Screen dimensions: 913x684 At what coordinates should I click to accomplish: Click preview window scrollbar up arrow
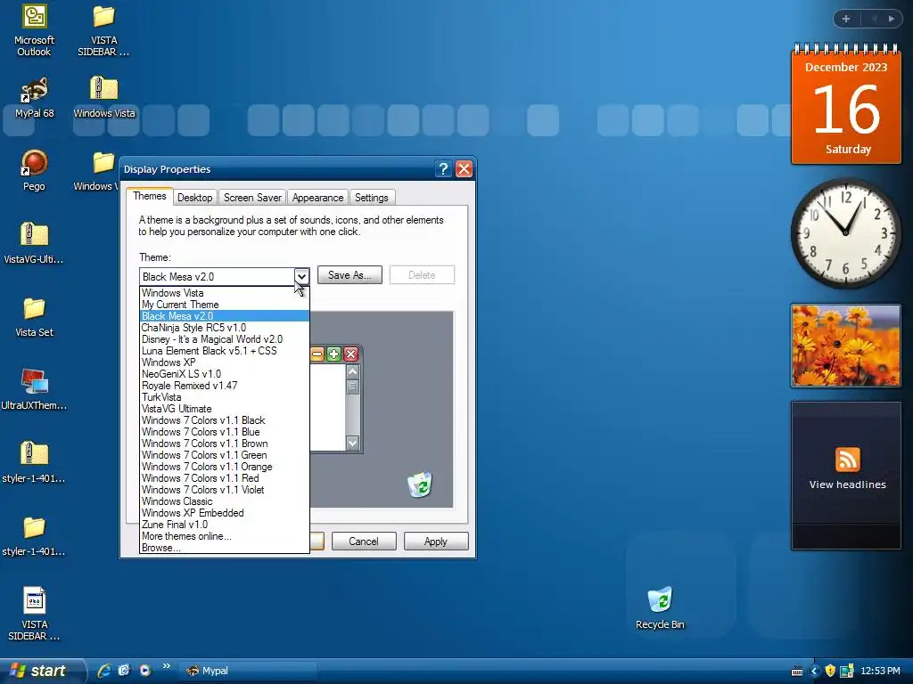click(x=352, y=371)
